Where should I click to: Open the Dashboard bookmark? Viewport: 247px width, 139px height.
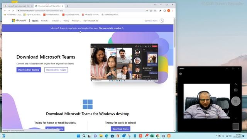point(110,15)
